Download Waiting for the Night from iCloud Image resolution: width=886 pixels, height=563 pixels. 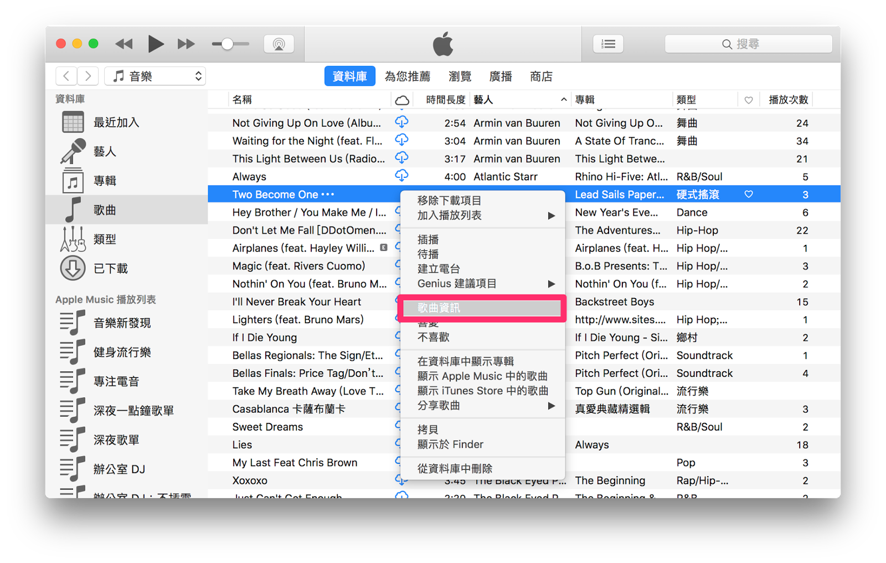click(x=402, y=140)
